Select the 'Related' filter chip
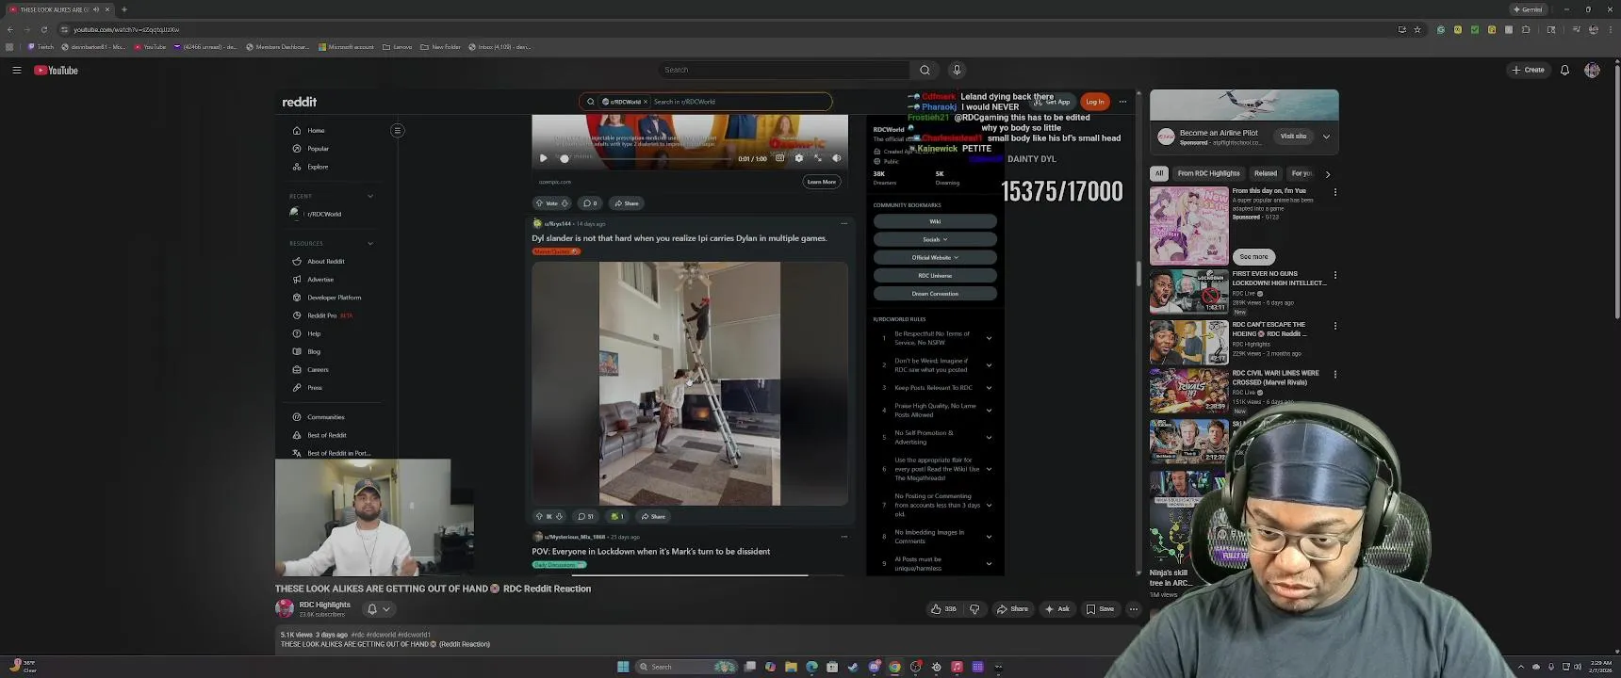The image size is (1621, 678). pos(1266,173)
